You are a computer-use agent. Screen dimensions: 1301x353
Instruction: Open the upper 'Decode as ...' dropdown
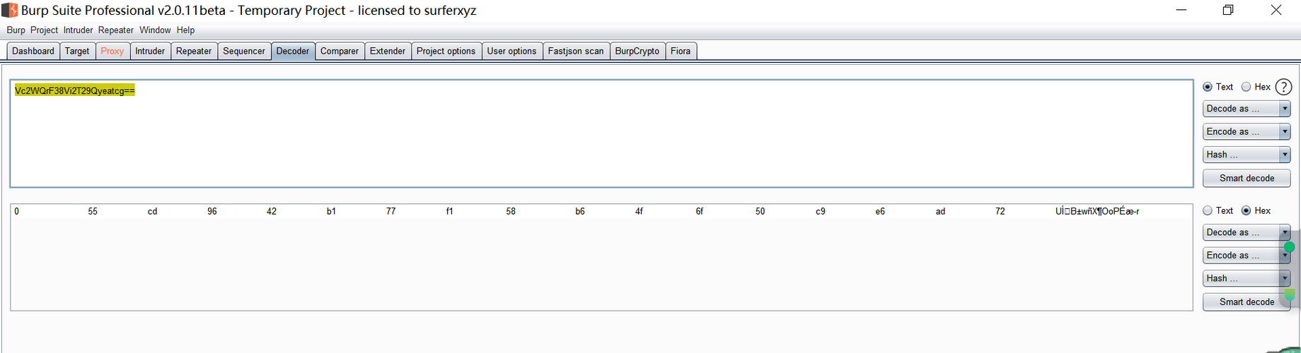(x=1247, y=109)
